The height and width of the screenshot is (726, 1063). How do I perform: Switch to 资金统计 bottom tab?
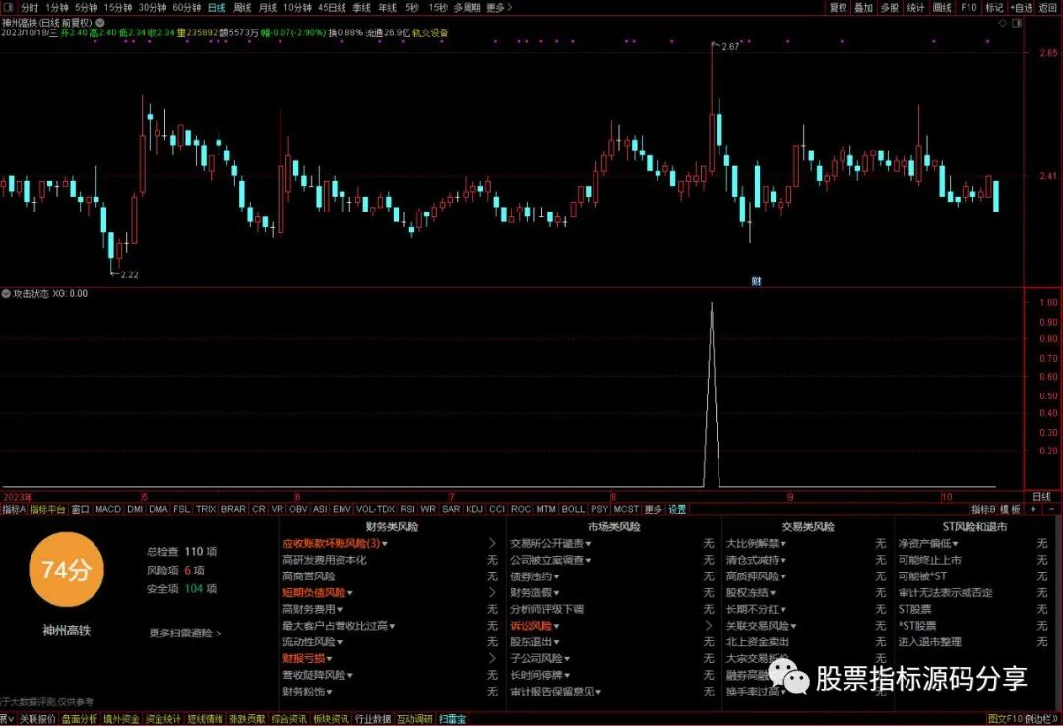click(x=163, y=719)
